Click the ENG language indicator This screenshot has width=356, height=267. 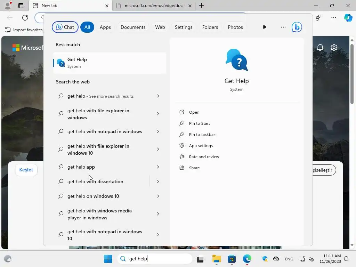coord(289,259)
